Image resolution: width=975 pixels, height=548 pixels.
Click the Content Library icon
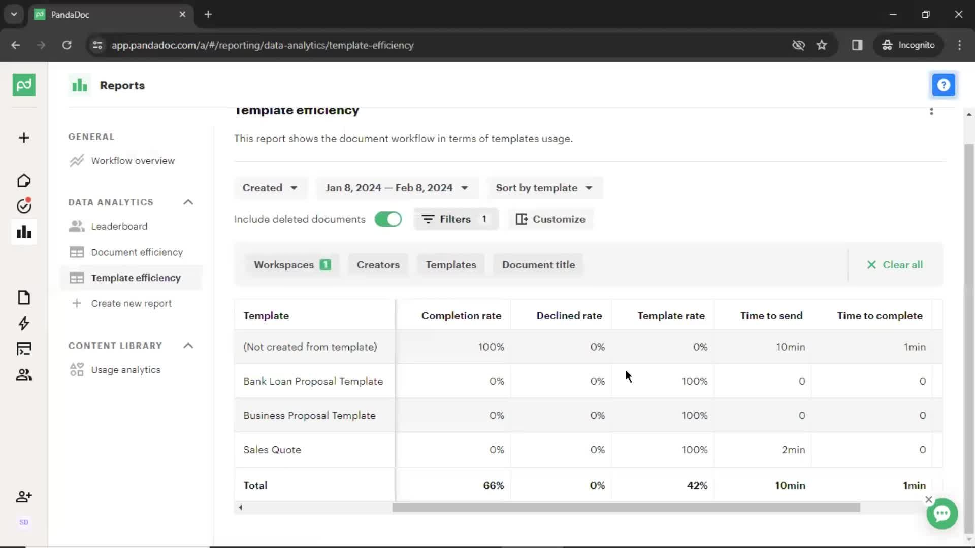tap(23, 348)
